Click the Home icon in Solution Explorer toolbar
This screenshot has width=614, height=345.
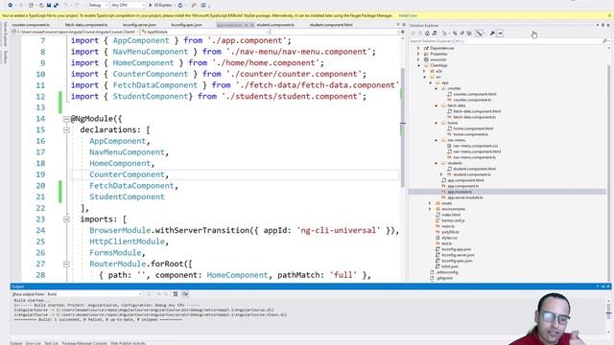click(x=427, y=34)
